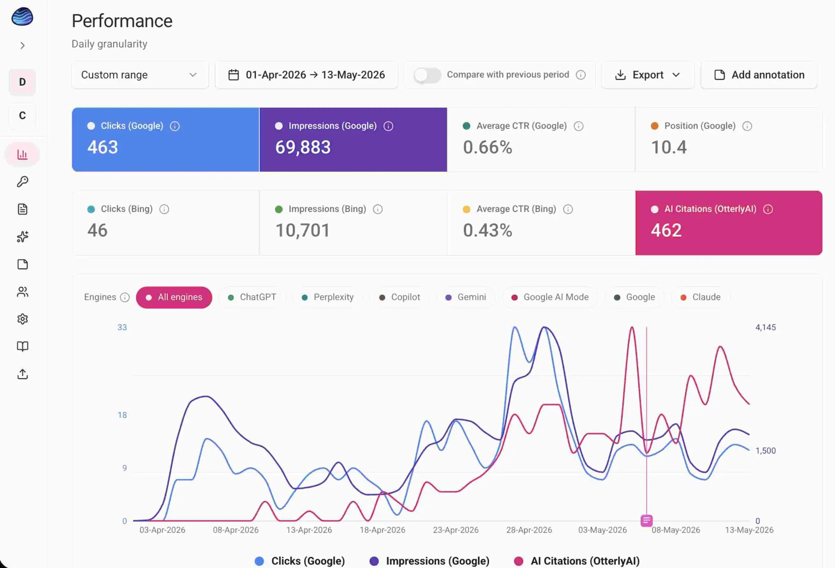Select the workspace labeled C
The height and width of the screenshot is (568, 835).
pos(22,116)
